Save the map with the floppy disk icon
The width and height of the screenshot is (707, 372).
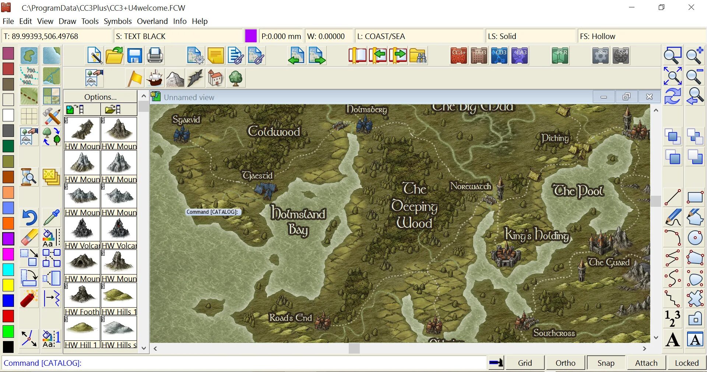coord(135,56)
